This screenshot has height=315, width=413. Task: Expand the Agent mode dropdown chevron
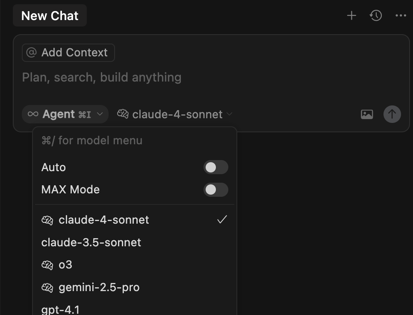coord(100,114)
